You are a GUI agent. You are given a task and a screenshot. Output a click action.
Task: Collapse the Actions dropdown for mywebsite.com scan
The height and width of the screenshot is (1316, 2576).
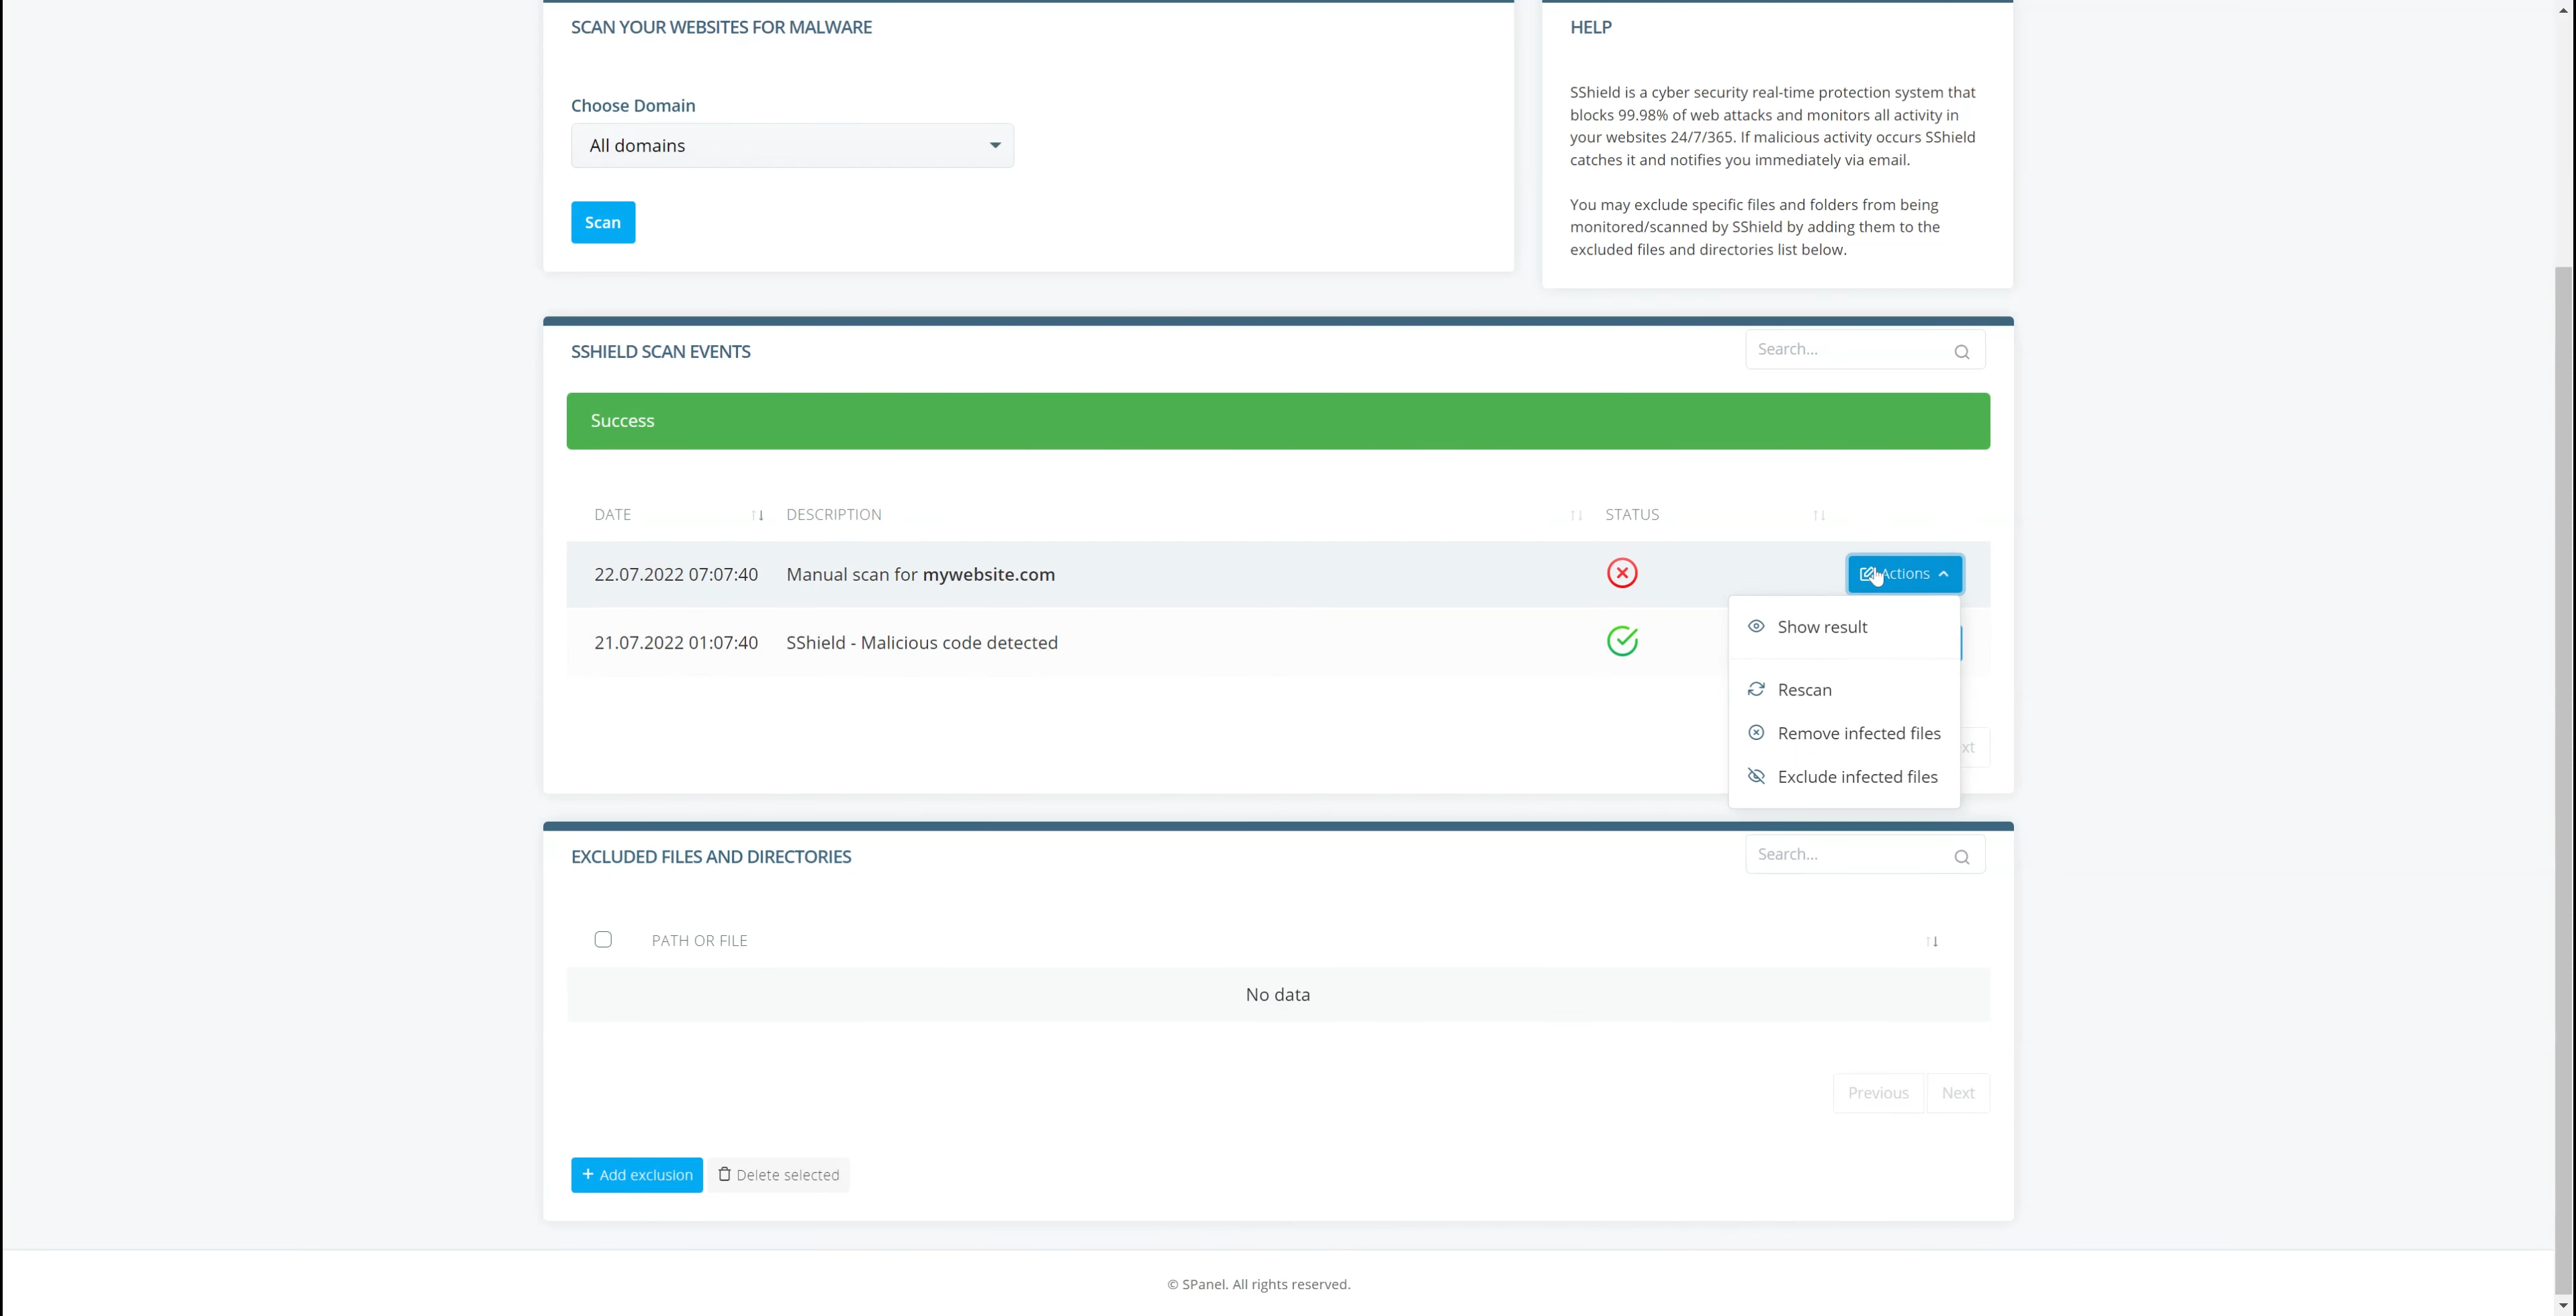pos(1904,574)
